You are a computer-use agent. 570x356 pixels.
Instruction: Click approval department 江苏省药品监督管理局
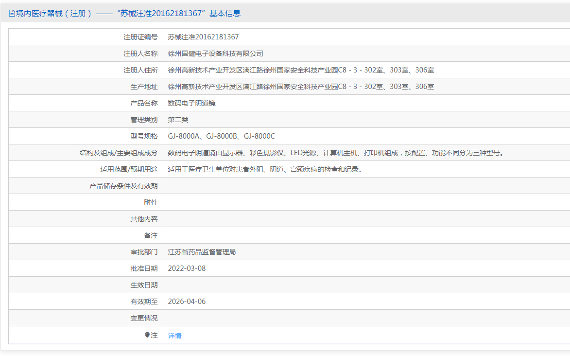pos(202,252)
